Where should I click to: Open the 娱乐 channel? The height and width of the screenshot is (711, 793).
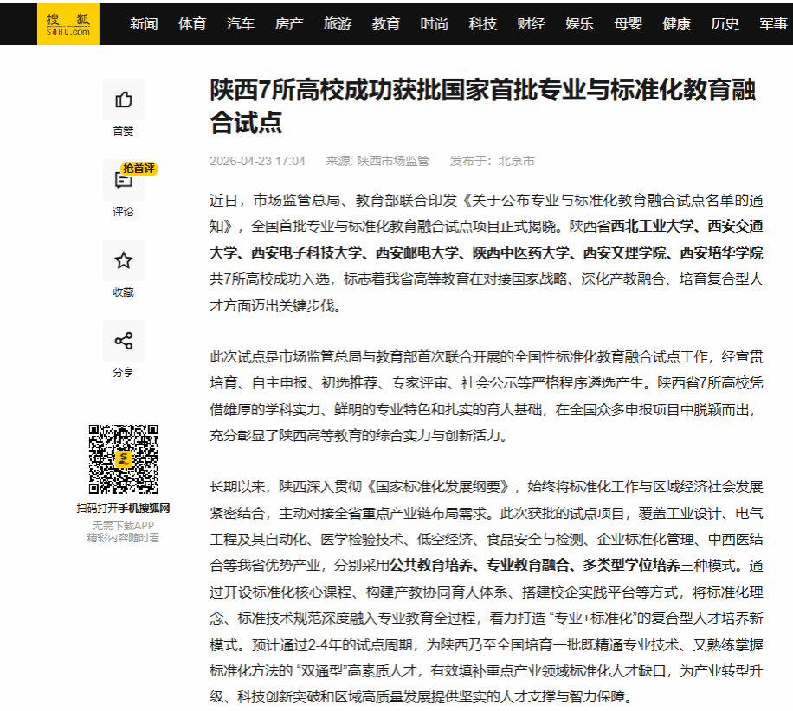(x=580, y=23)
